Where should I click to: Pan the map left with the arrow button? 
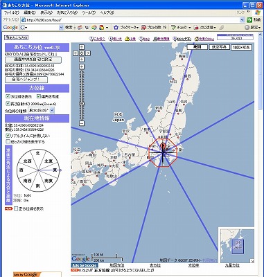pyautogui.click(x=76, y=53)
